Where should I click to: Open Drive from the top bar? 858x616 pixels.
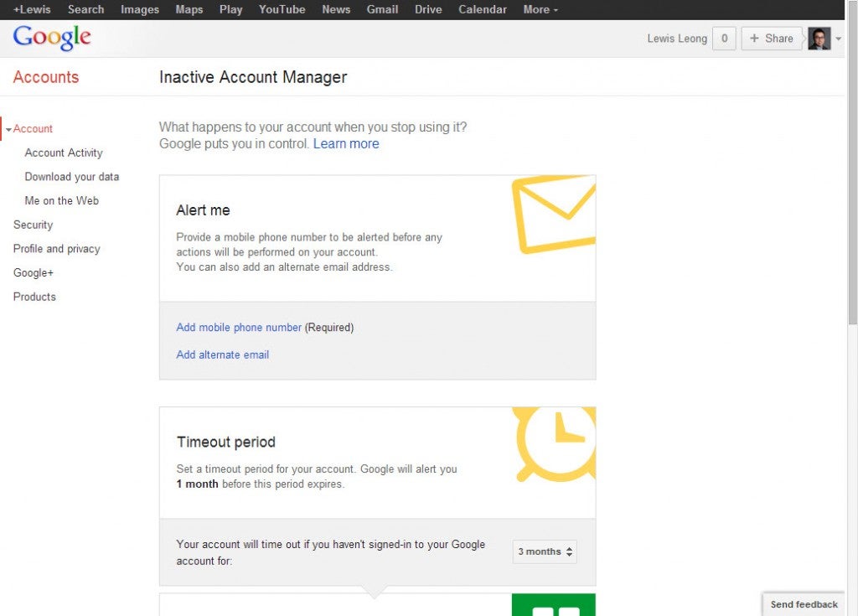(428, 9)
